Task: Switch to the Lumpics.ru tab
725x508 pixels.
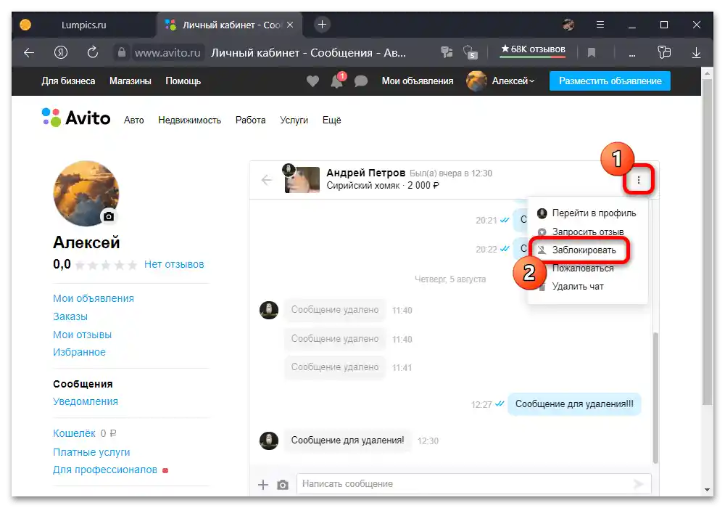Action: click(x=83, y=25)
